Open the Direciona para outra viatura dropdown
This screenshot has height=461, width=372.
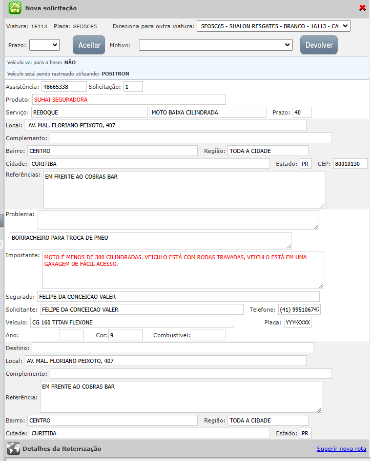[273, 26]
